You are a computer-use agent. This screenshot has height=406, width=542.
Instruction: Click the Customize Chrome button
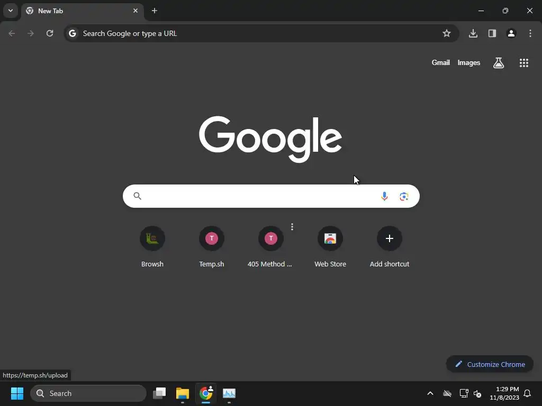tap(490, 364)
